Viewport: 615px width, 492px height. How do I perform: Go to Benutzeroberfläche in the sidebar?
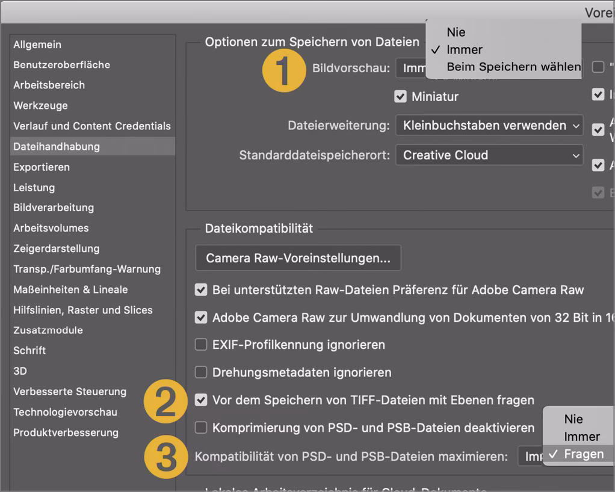(x=61, y=65)
